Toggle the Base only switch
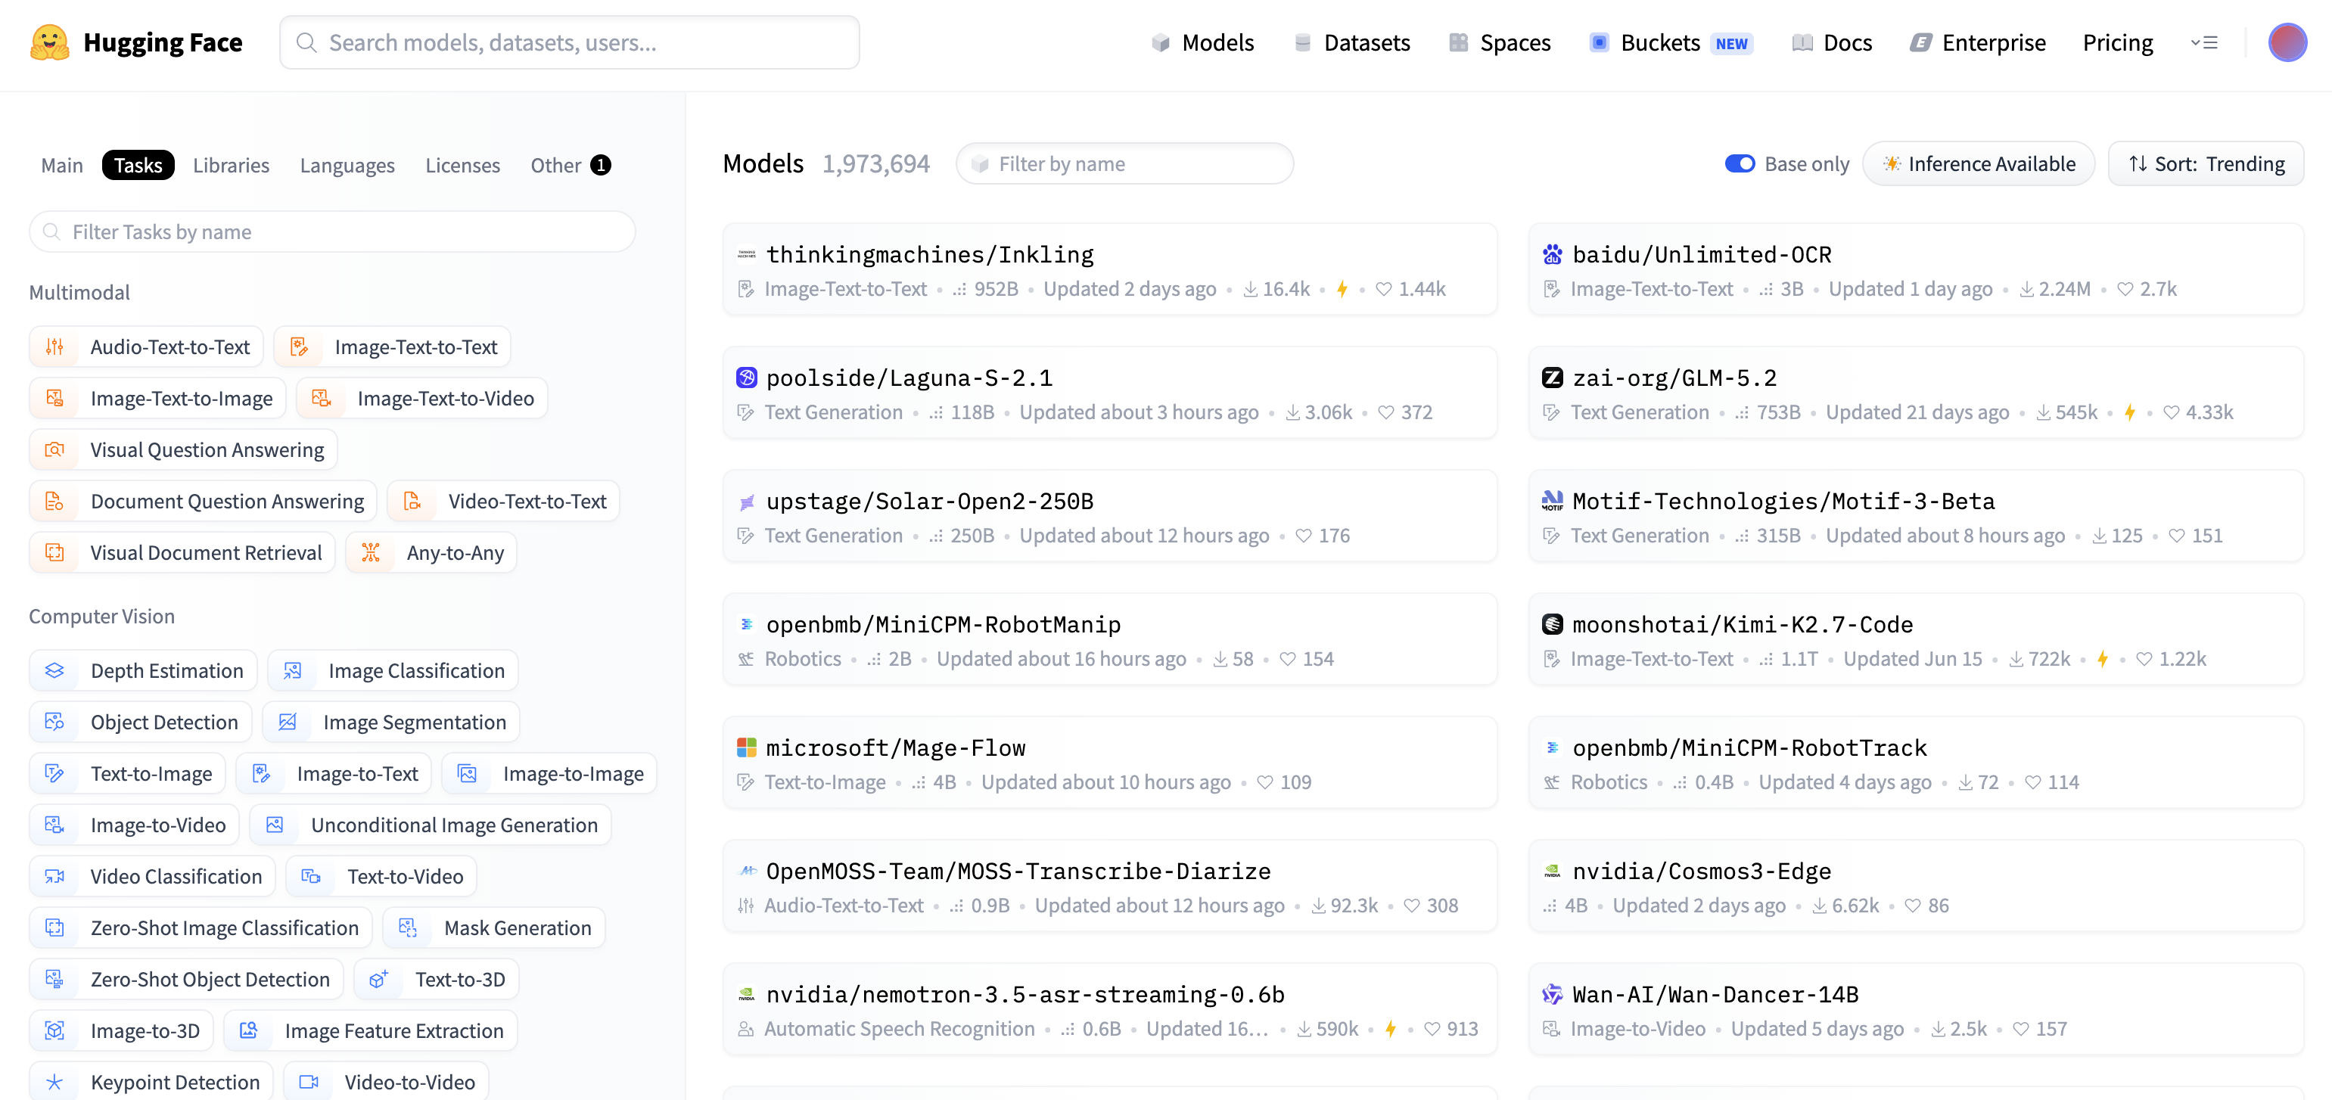This screenshot has height=1100, width=2332. click(1739, 164)
